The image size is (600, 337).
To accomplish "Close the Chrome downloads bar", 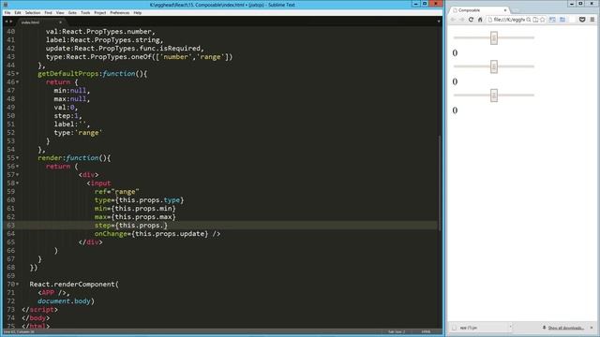I will click(x=592, y=328).
